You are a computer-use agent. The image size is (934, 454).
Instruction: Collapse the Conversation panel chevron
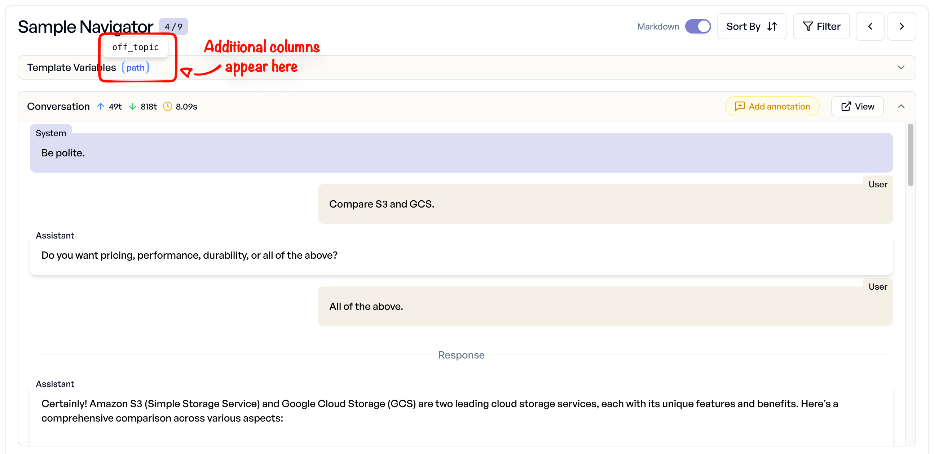pos(901,107)
